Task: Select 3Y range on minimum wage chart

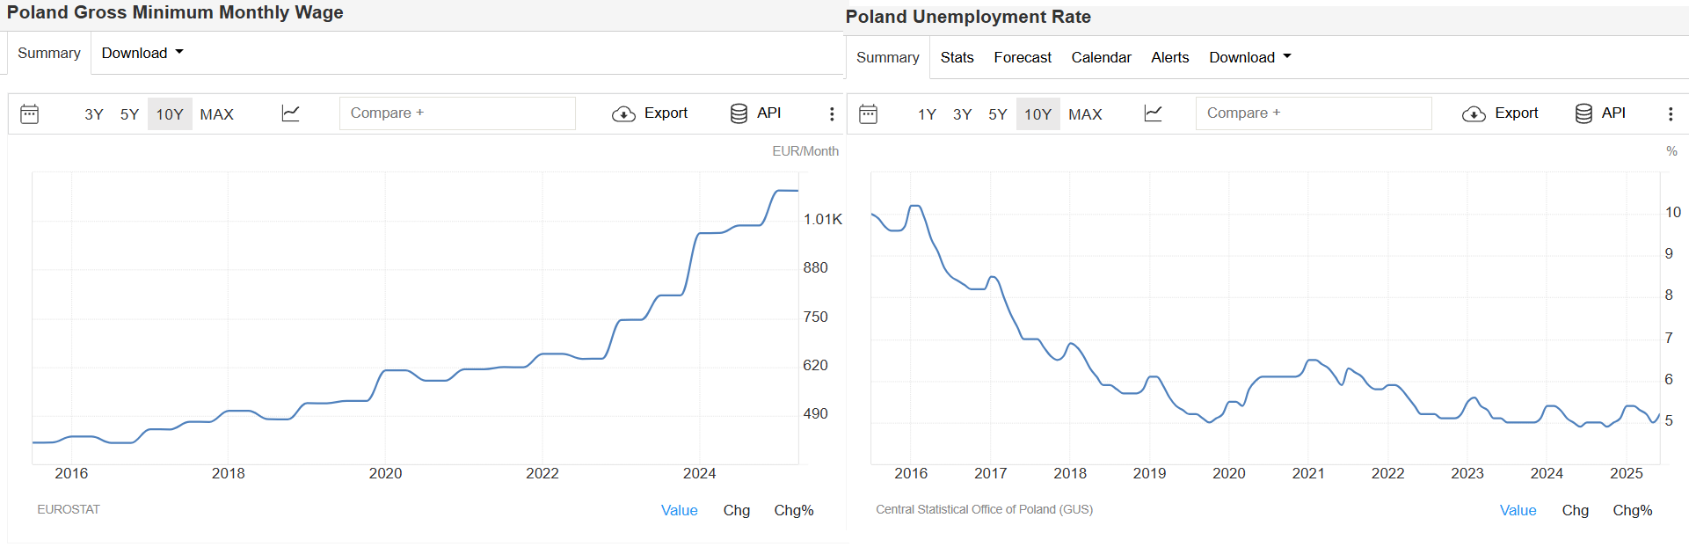Action: 94,114
